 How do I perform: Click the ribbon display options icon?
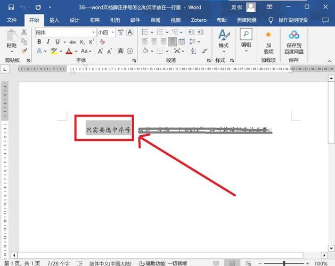click(269, 7)
